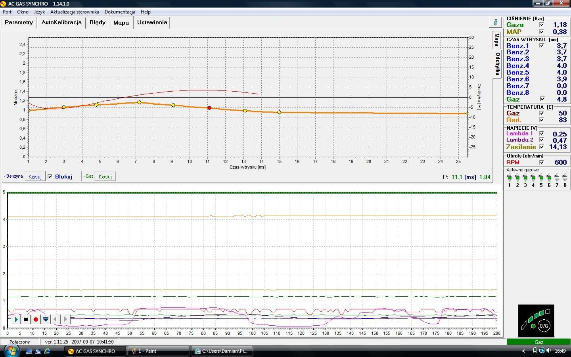Viewport: 571px width, 357px height.
Task: Start the oscilloscope with the play button
Action: 16,319
